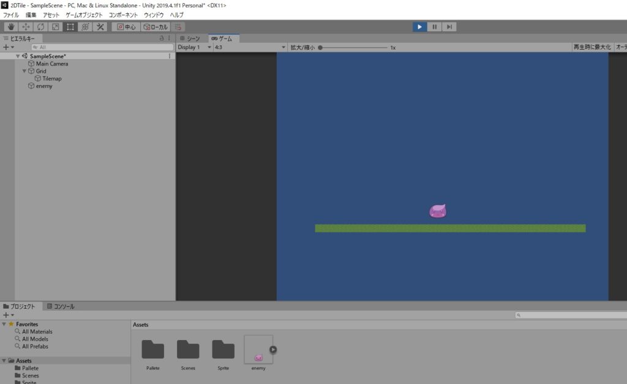Open the ファイル menu
This screenshot has width=627, height=384.
point(11,15)
